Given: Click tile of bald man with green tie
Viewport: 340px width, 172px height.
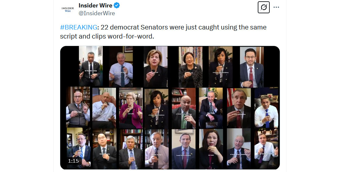Looking at the screenshot, I should [x=184, y=108].
